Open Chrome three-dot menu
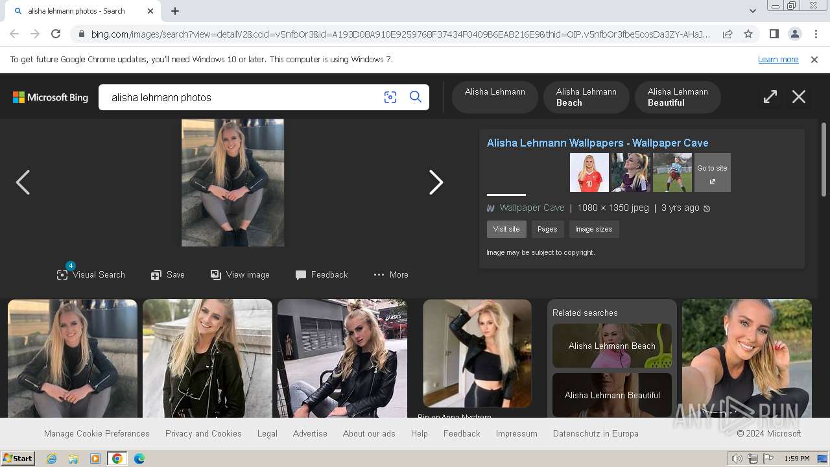This screenshot has width=830, height=467. tap(815, 34)
